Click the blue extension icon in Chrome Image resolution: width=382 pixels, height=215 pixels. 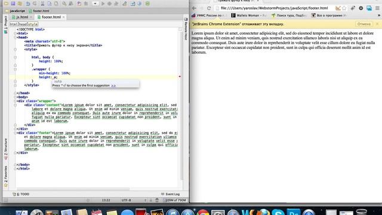click(369, 8)
